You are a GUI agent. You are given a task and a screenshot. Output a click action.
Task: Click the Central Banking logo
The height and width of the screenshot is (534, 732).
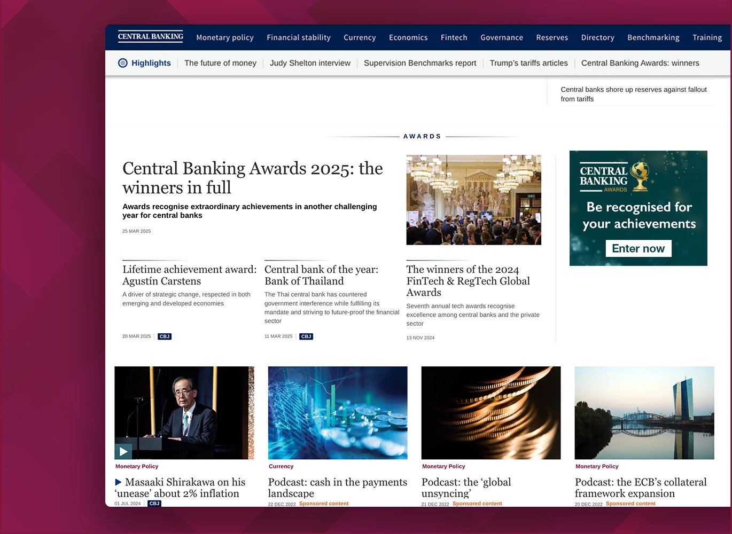150,37
